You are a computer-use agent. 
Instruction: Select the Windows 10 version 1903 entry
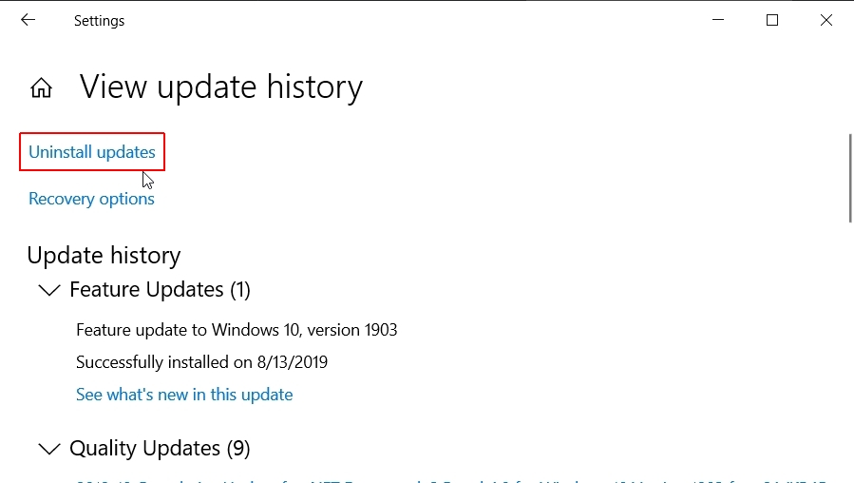point(237,330)
